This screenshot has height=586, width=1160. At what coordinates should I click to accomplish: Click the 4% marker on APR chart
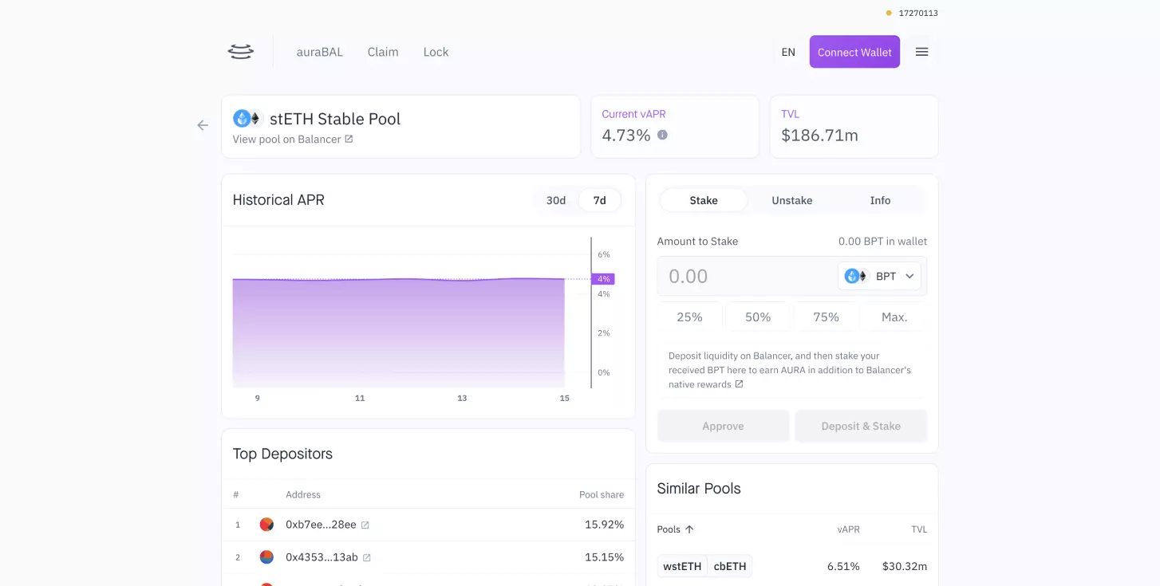(603, 279)
